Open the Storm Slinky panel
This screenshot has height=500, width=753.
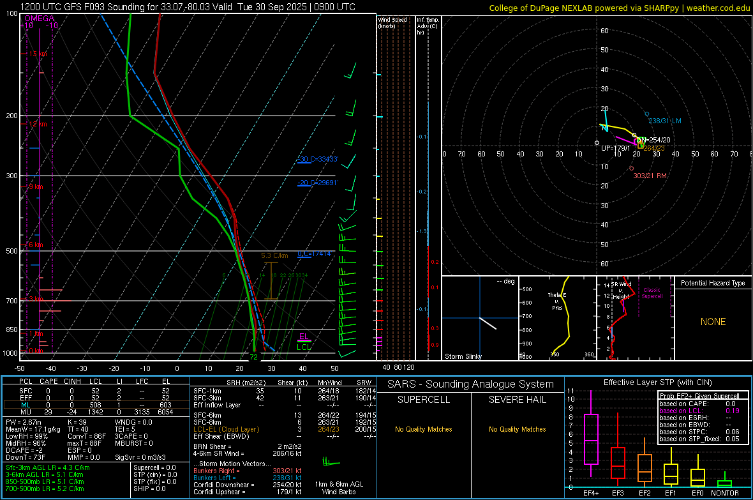(480, 319)
